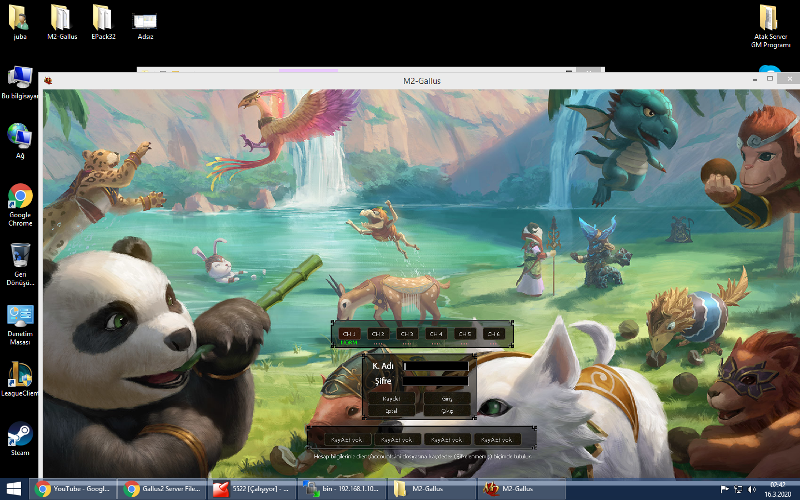Launch LeagueClient desktop shortcut
The image size is (800, 500).
pyautogui.click(x=20, y=379)
